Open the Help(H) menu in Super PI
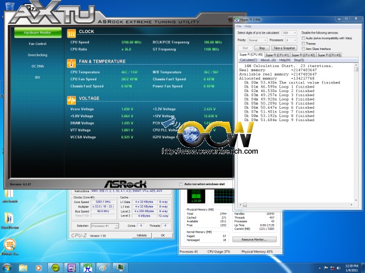This screenshot has width=365, height=273. pos(285,60)
